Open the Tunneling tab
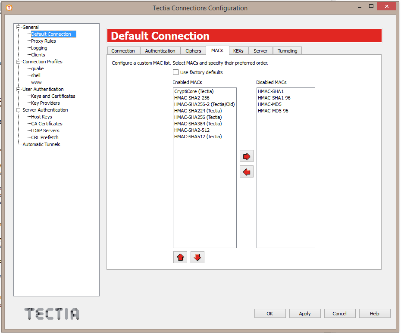Viewport: 401px width, 333px height. [288, 51]
